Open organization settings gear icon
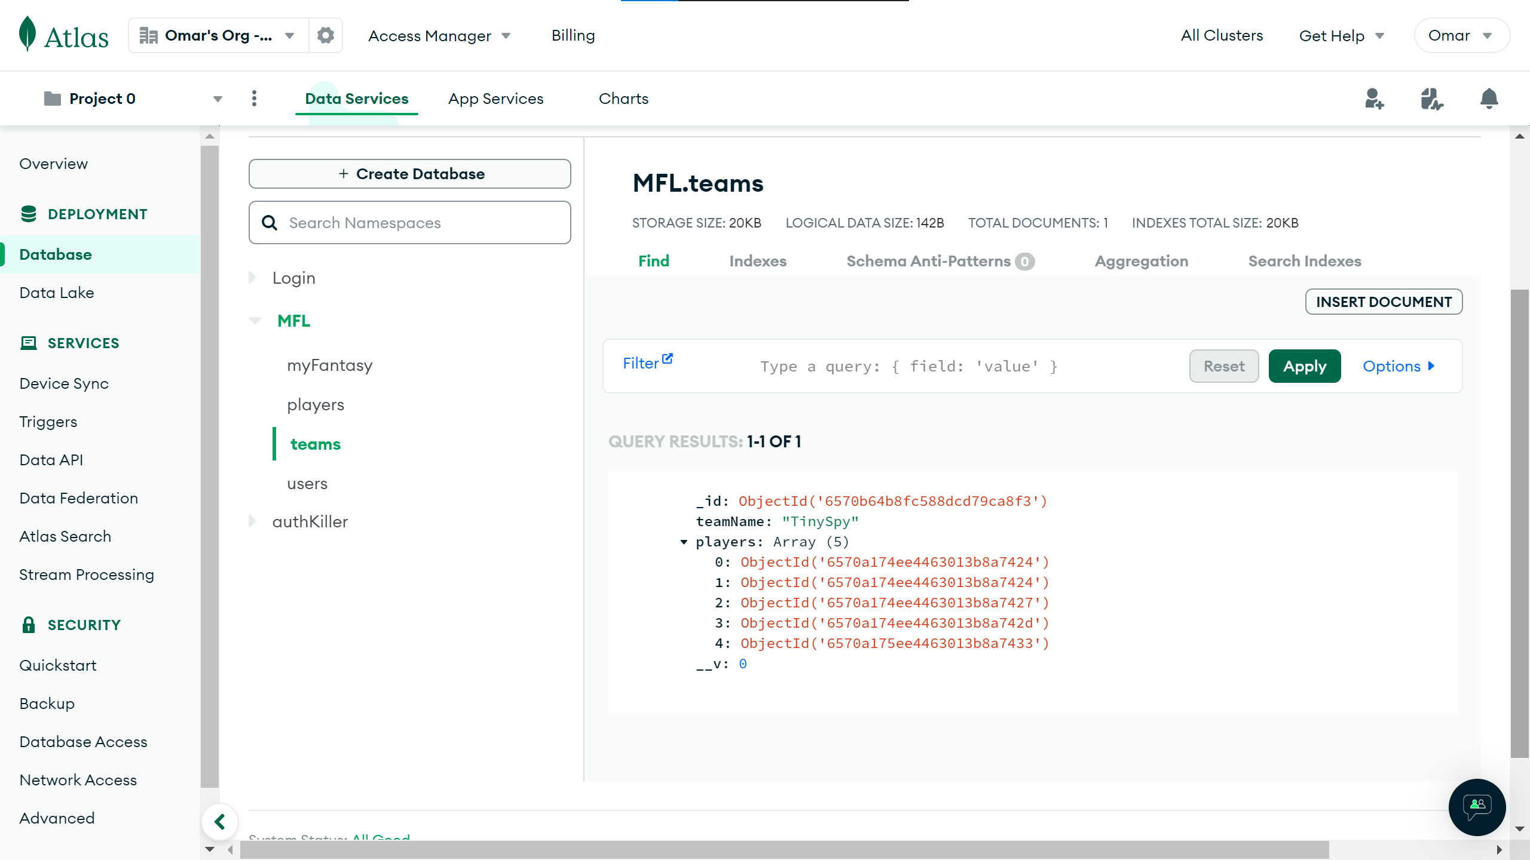 click(325, 35)
